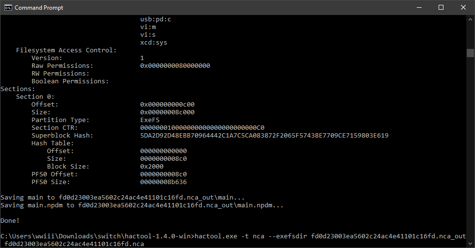Click the 'xcd:sys' service entry

click(154, 42)
